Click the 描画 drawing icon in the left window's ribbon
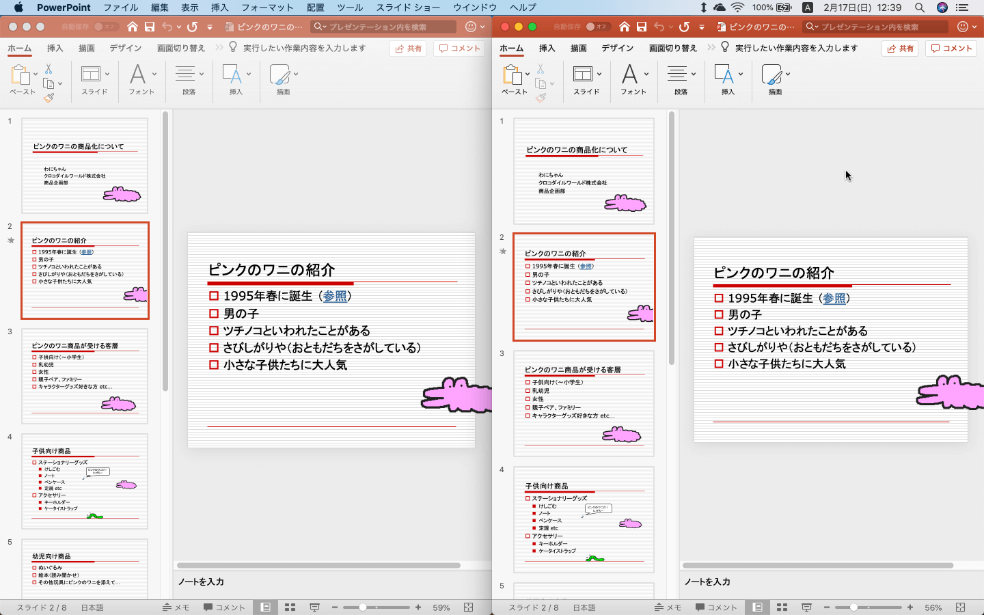Image resolution: width=984 pixels, height=615 pixels. click(279, 74)
